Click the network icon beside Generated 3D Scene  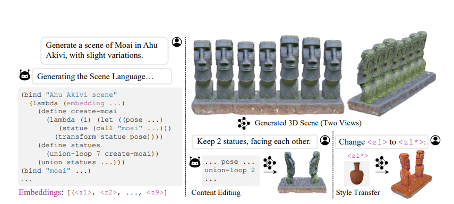pyautogui.click(x=244, y=123)
